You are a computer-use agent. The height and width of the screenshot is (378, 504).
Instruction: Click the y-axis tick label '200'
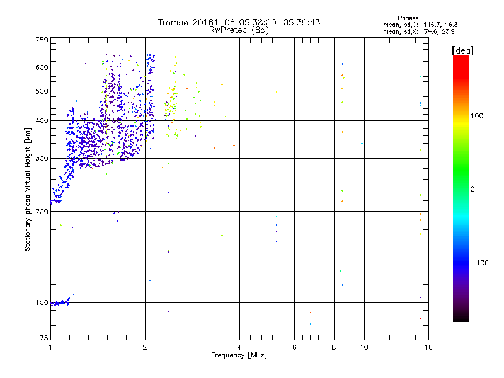[42, 212]
